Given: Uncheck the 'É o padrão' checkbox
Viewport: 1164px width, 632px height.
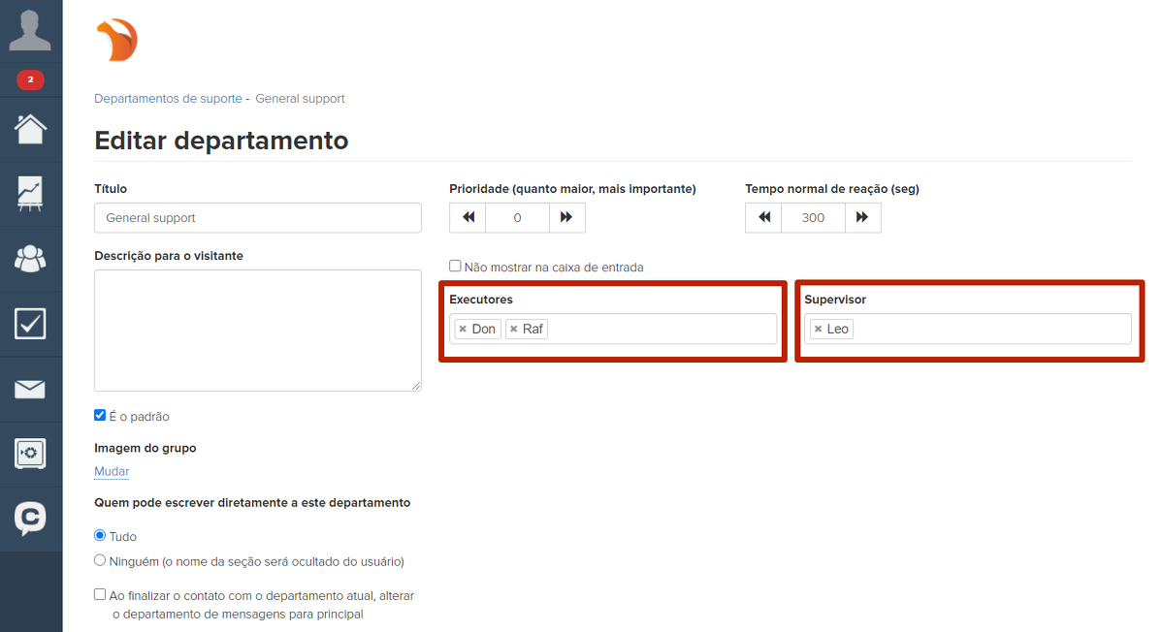Looking at the screenshot, I should click(100, 415).
